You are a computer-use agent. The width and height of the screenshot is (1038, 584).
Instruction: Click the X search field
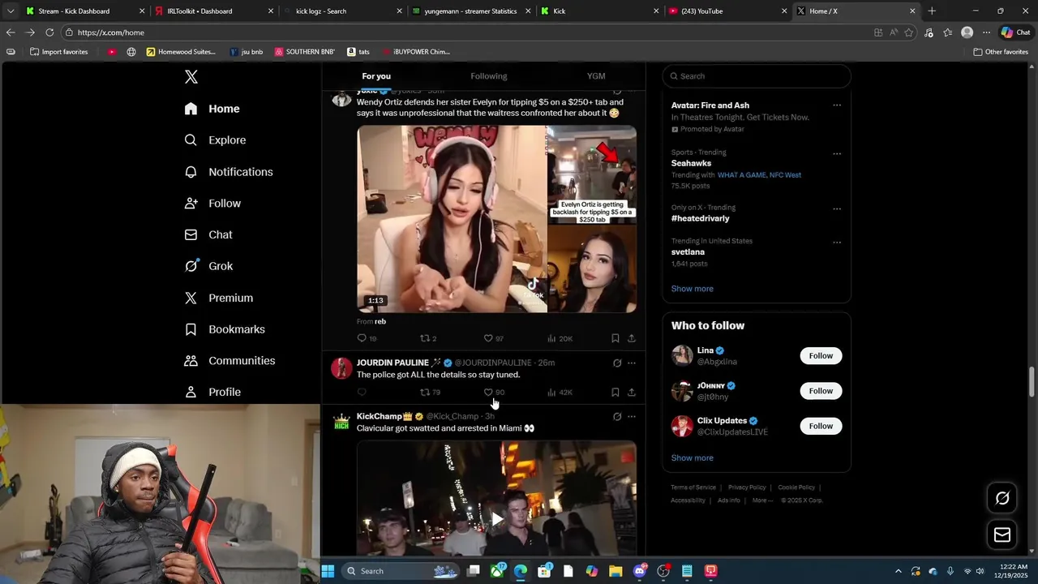pos(757,76)
